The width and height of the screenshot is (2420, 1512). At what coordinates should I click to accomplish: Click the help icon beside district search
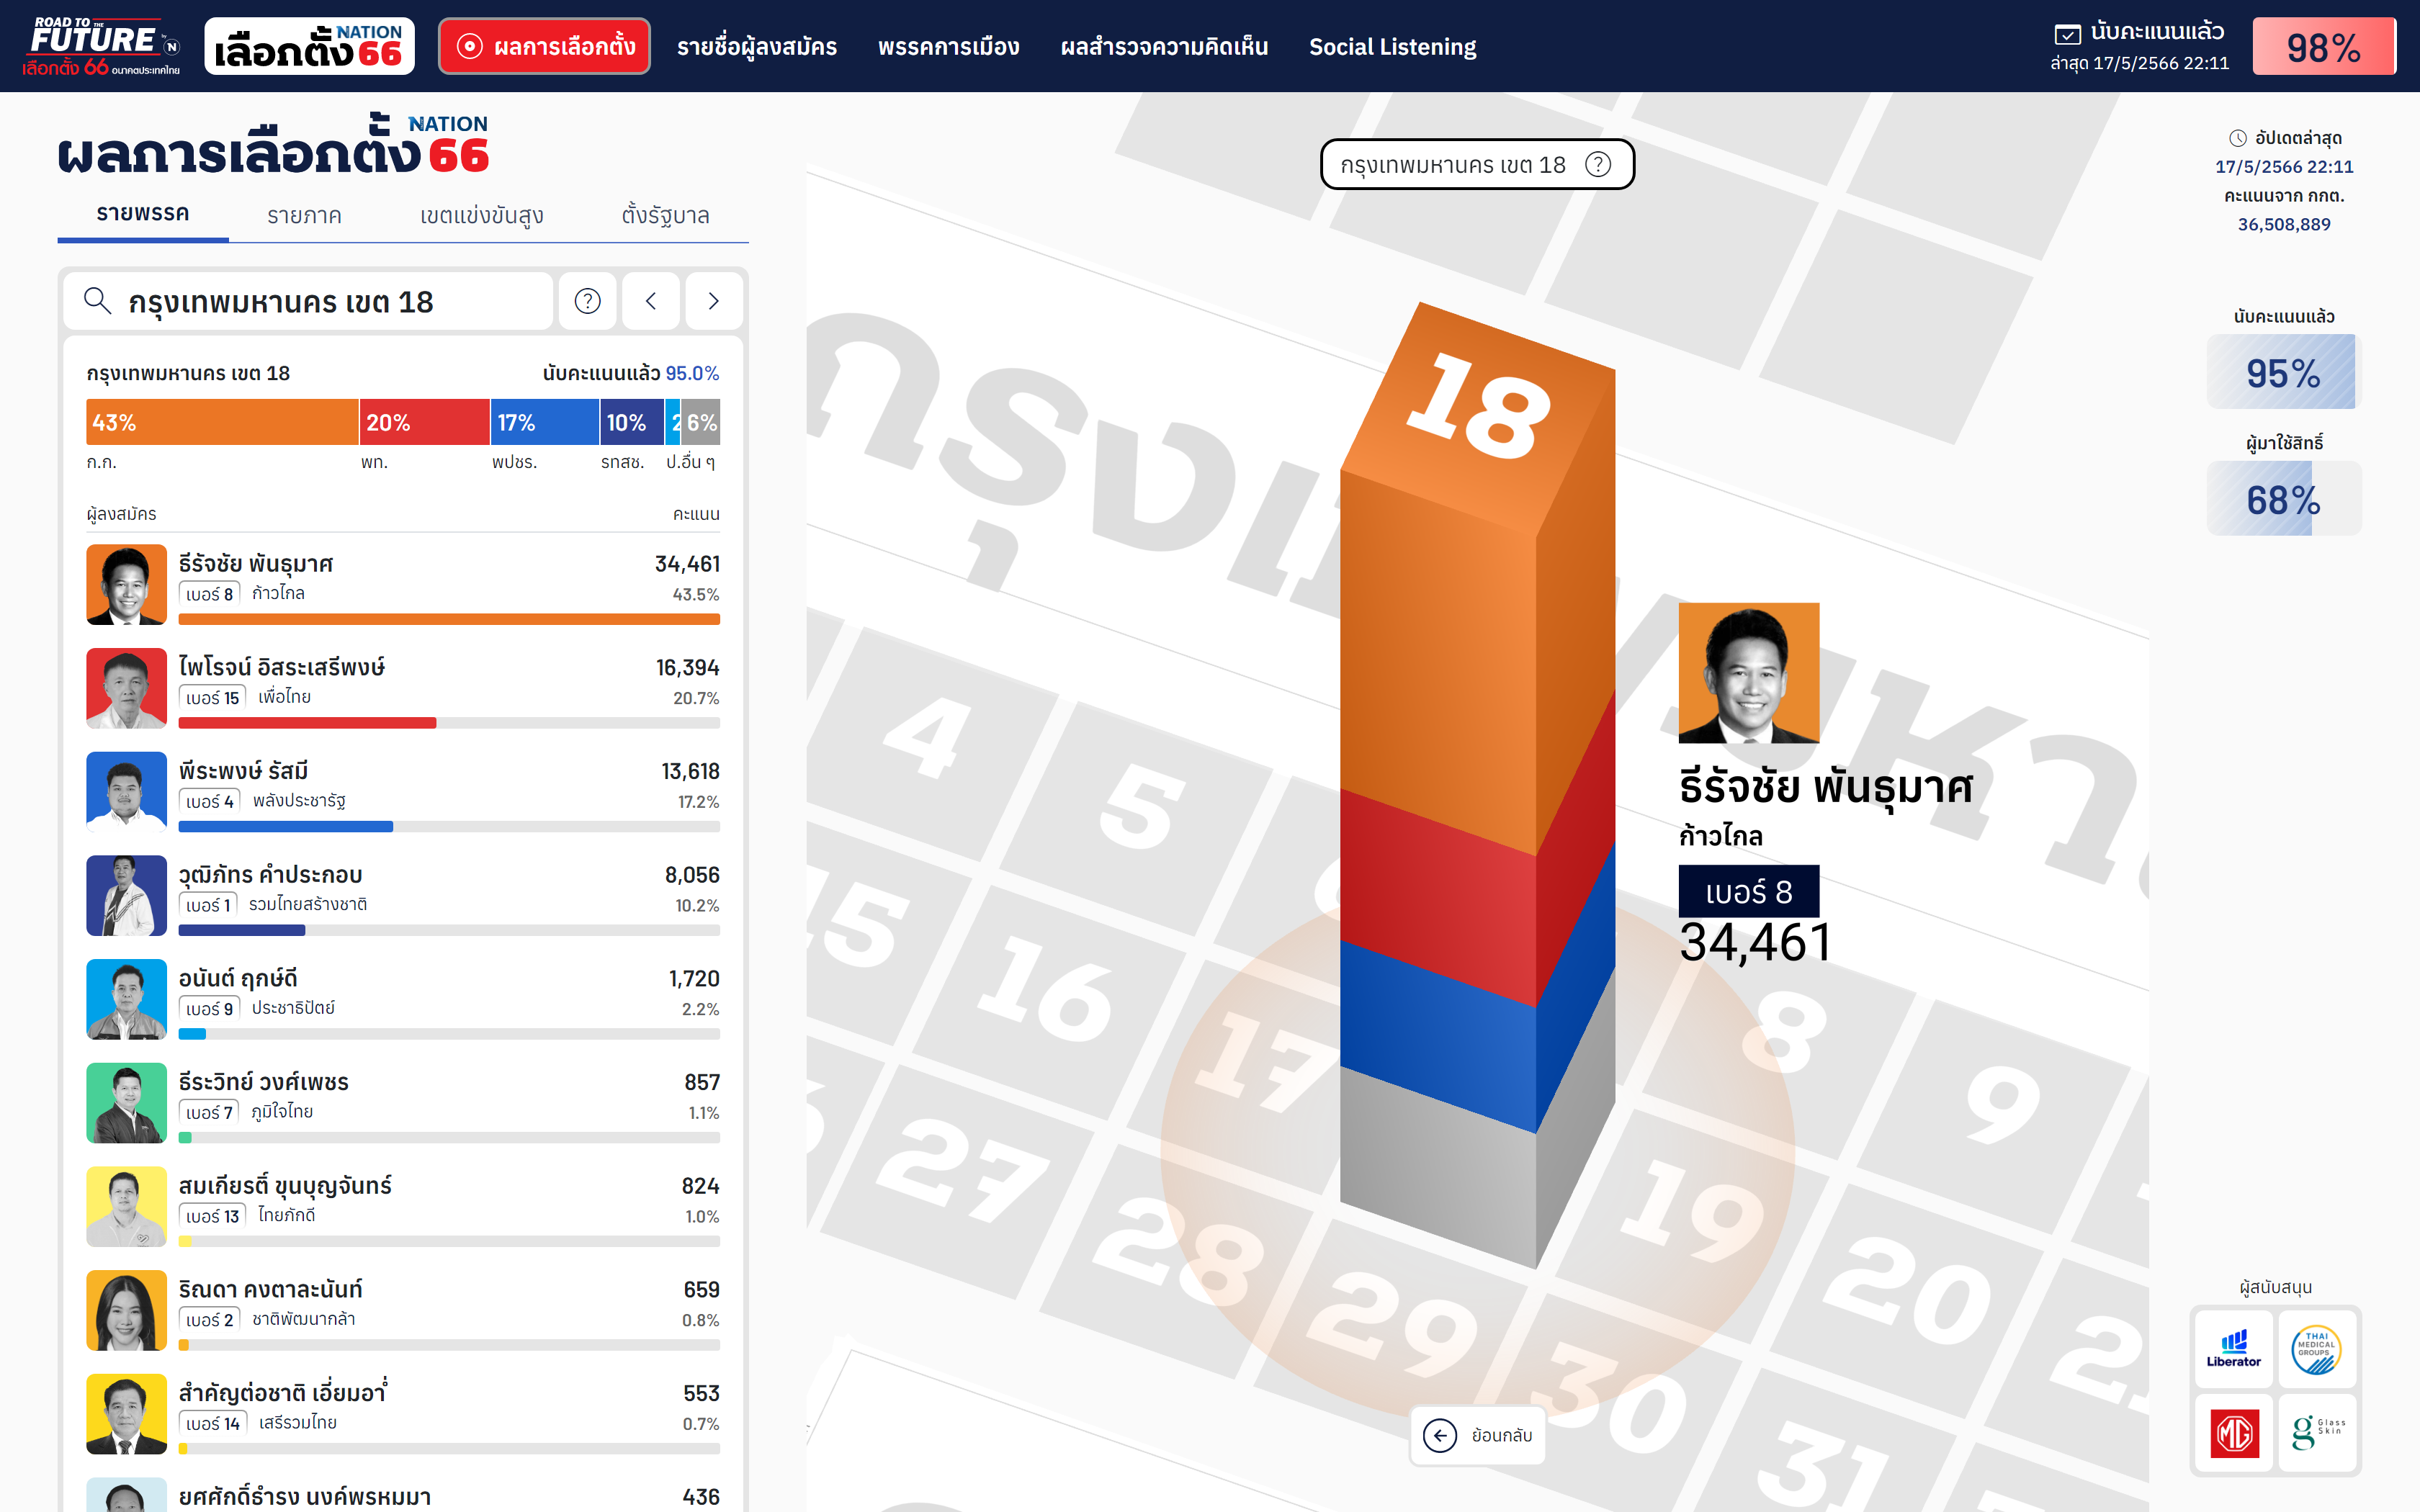[587, 301]
